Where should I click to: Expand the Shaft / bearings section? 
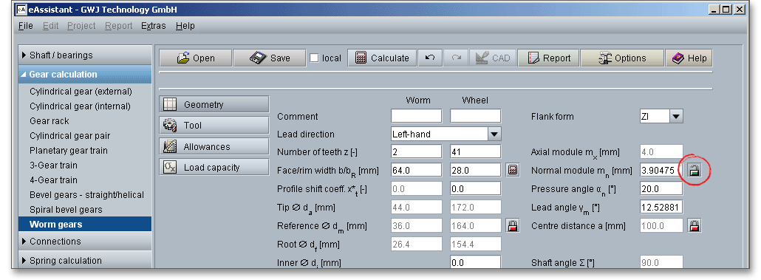pos(85,55)
